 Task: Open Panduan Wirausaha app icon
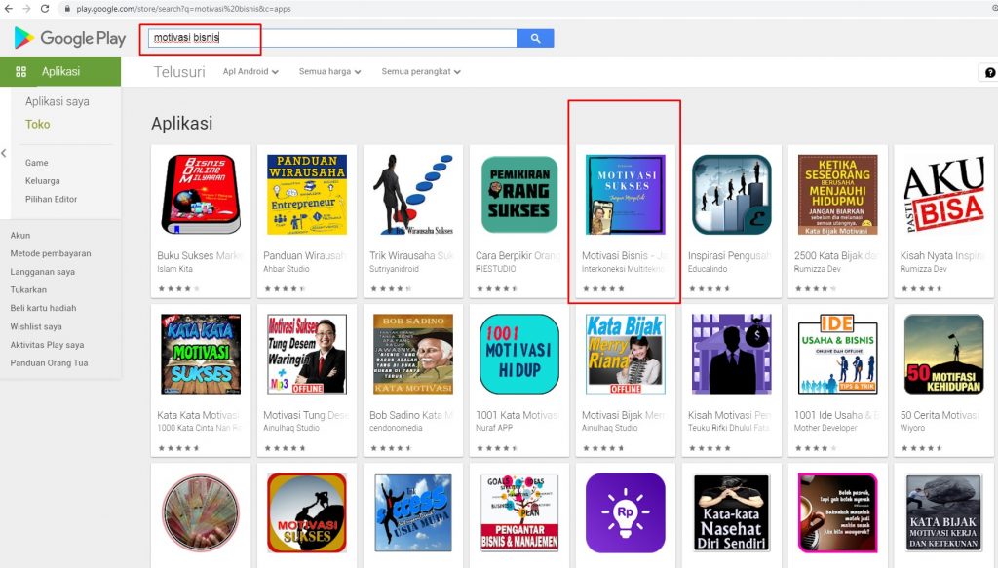307,195
